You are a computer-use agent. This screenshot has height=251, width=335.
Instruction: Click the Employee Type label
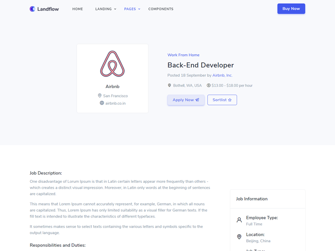point(262,218)
